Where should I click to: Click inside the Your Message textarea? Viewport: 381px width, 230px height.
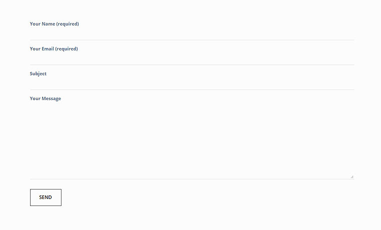point(192,140)
